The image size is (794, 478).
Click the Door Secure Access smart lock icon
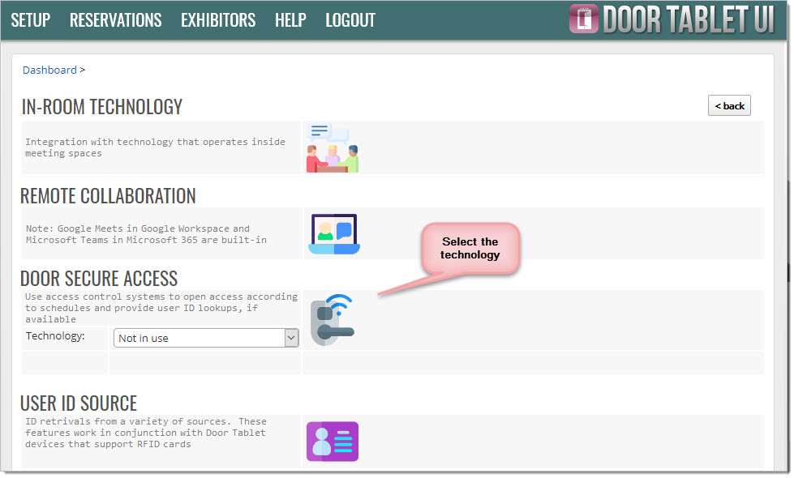(333, 320)
